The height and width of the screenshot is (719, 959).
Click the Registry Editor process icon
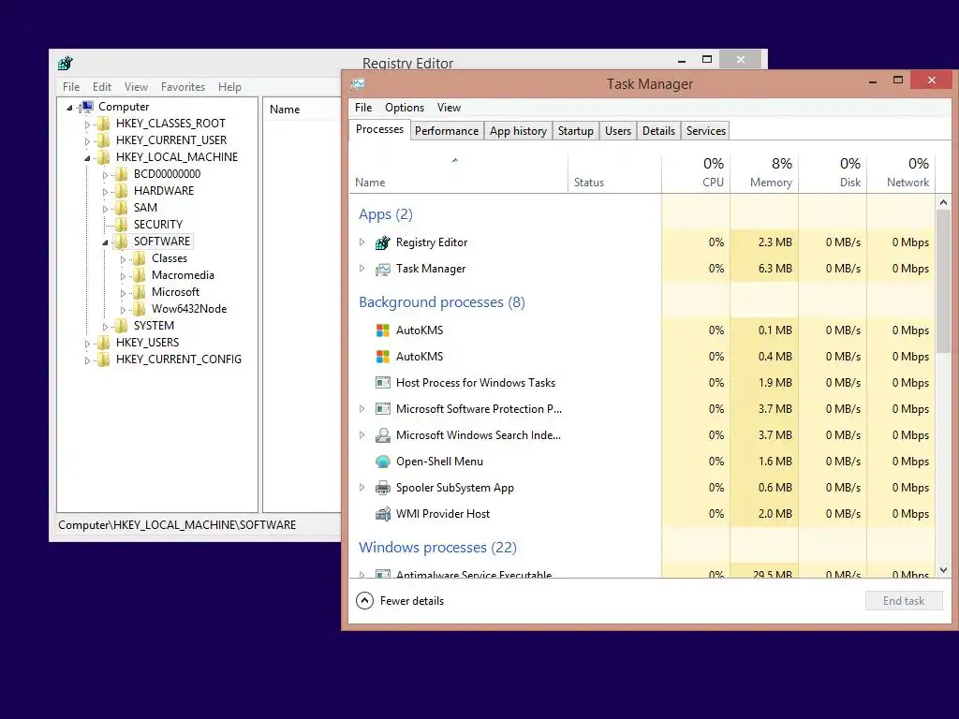(x=383, y=242)
